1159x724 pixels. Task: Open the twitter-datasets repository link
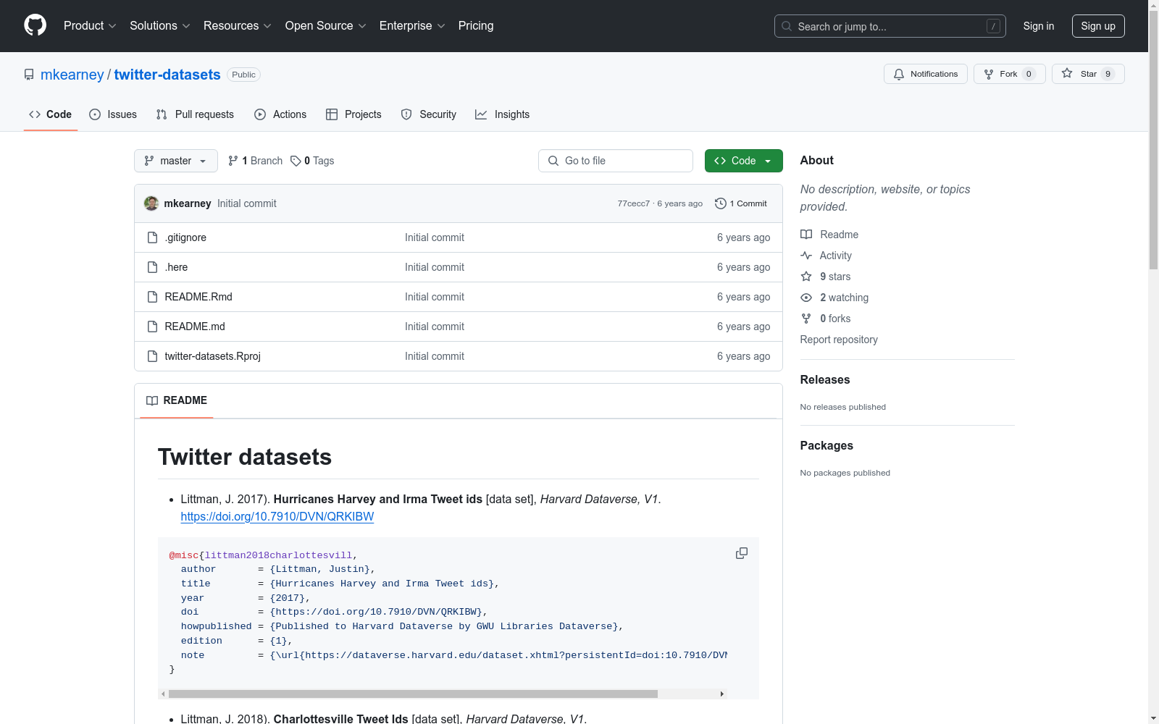(x=167, y=75)
